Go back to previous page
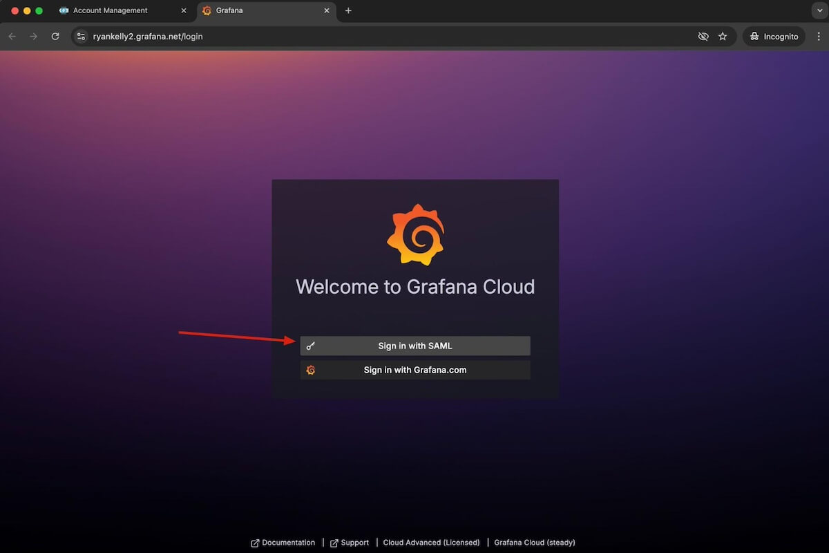 12,36
